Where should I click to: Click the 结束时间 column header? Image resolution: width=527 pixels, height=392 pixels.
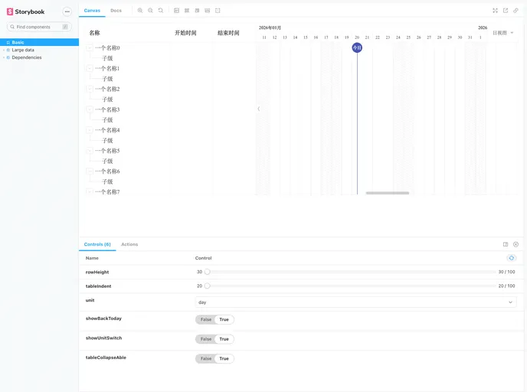pos(228,33)
